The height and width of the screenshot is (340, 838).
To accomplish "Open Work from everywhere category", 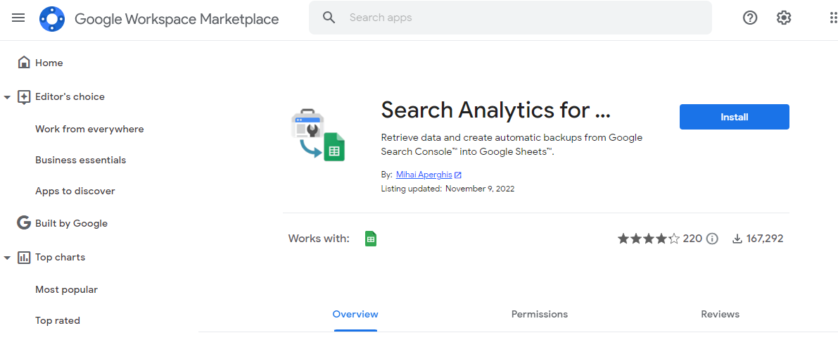I will (89, 130).
